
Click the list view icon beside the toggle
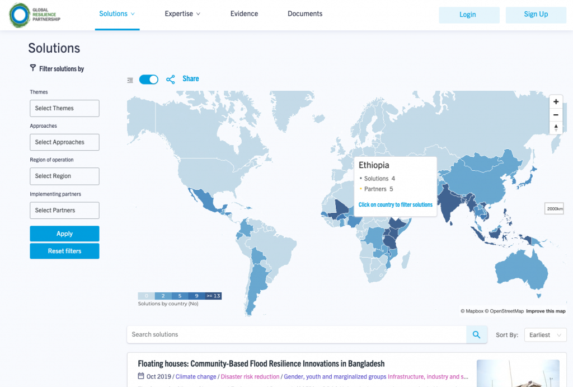(130, 80)
